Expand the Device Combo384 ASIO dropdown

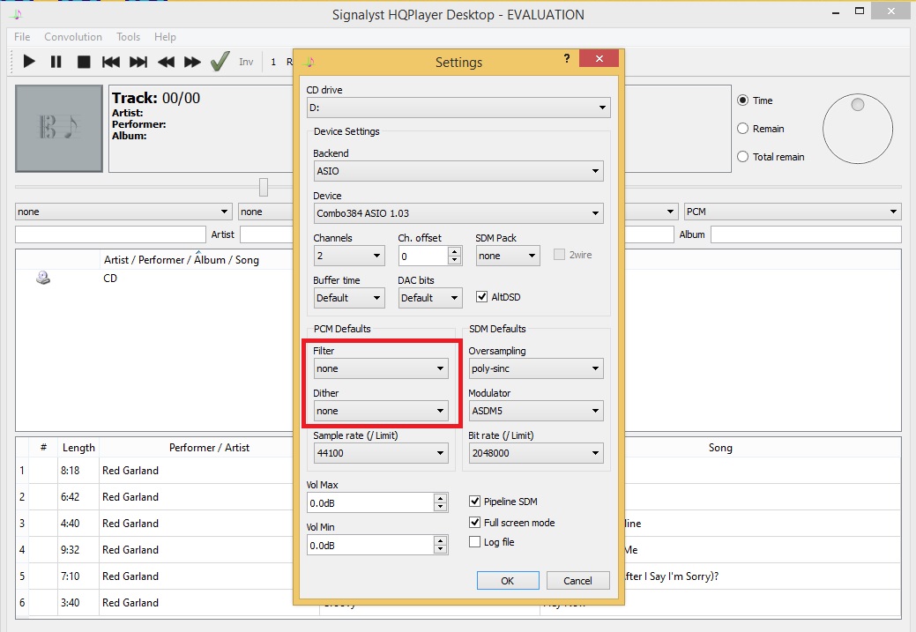(458, 213)
